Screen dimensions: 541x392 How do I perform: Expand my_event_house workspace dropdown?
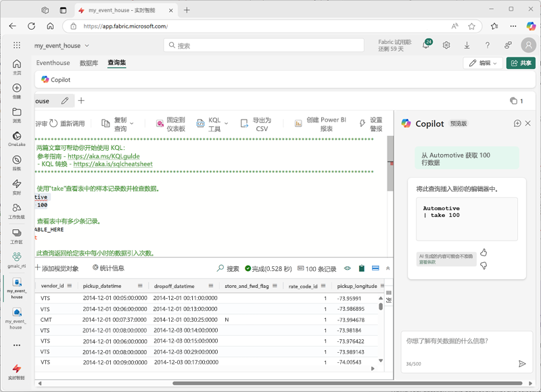point(87,45)
